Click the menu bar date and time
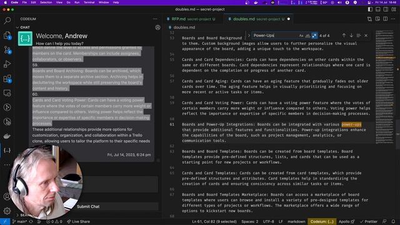The width and height of the screenshot is (400, 225). coord(386,2)
